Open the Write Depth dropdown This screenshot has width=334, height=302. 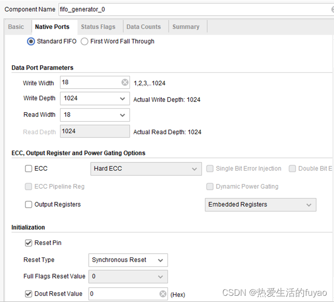tap(95, 99)
